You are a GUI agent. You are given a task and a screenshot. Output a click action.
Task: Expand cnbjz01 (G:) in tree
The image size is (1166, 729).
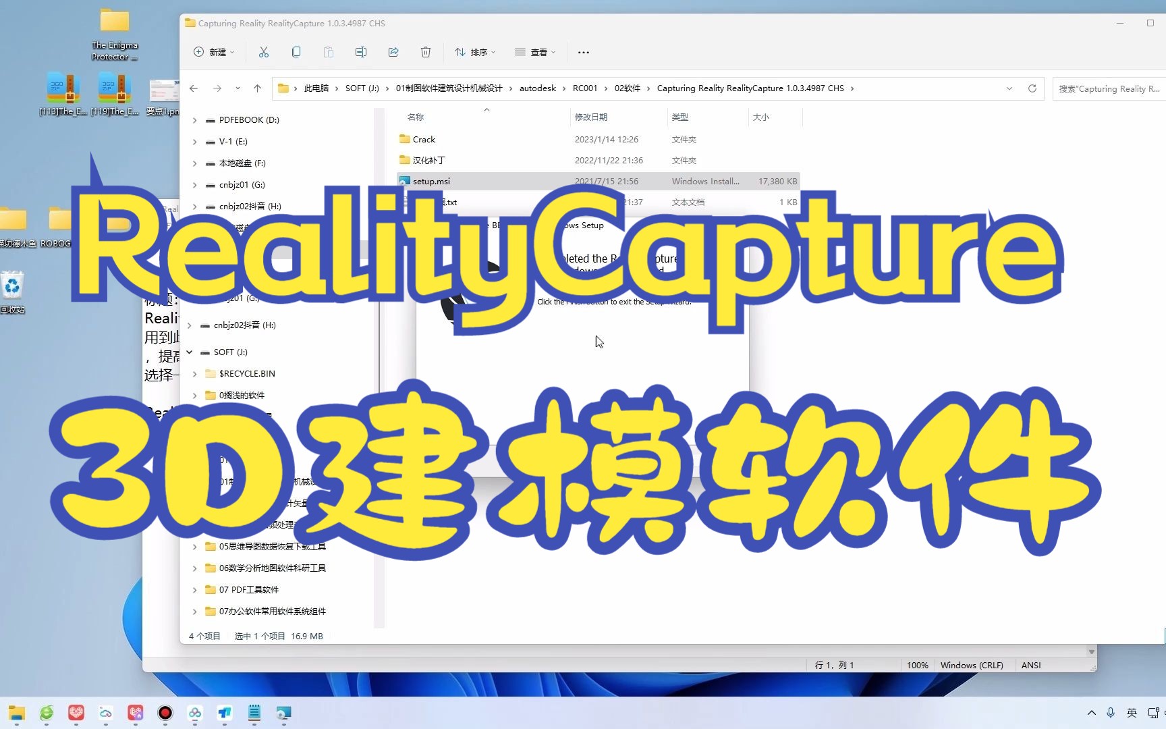tap(194, 185)
